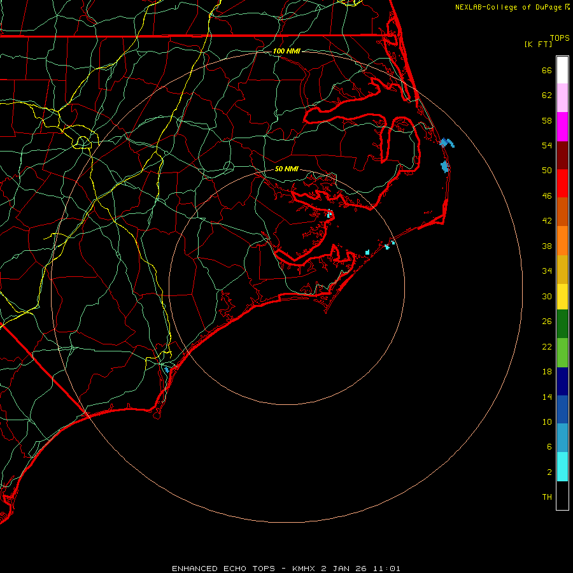573x573 pixels.
Task: Click the legend value 62
Action: pos(547,95)
